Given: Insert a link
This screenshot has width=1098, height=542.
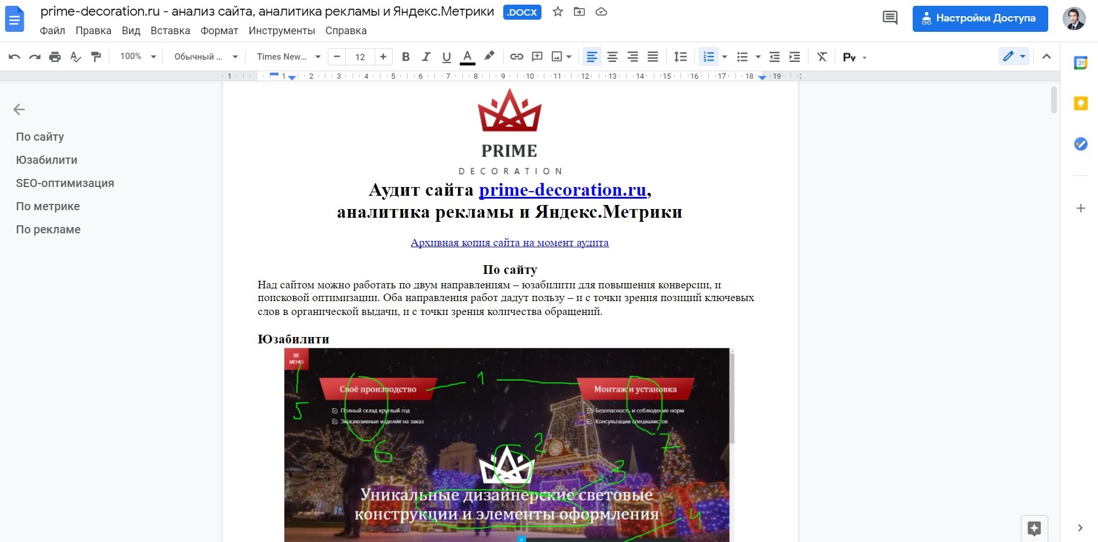Looking at the screenshot, I should pos(516,57).
